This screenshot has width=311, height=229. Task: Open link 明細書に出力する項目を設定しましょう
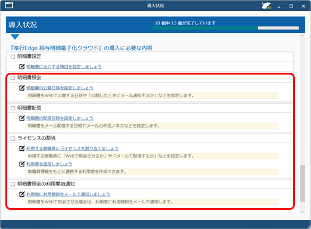(64, 67)
